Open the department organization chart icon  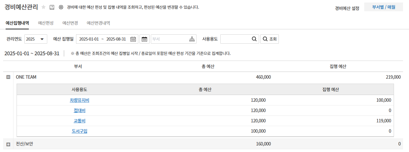(x=192, y=39)
